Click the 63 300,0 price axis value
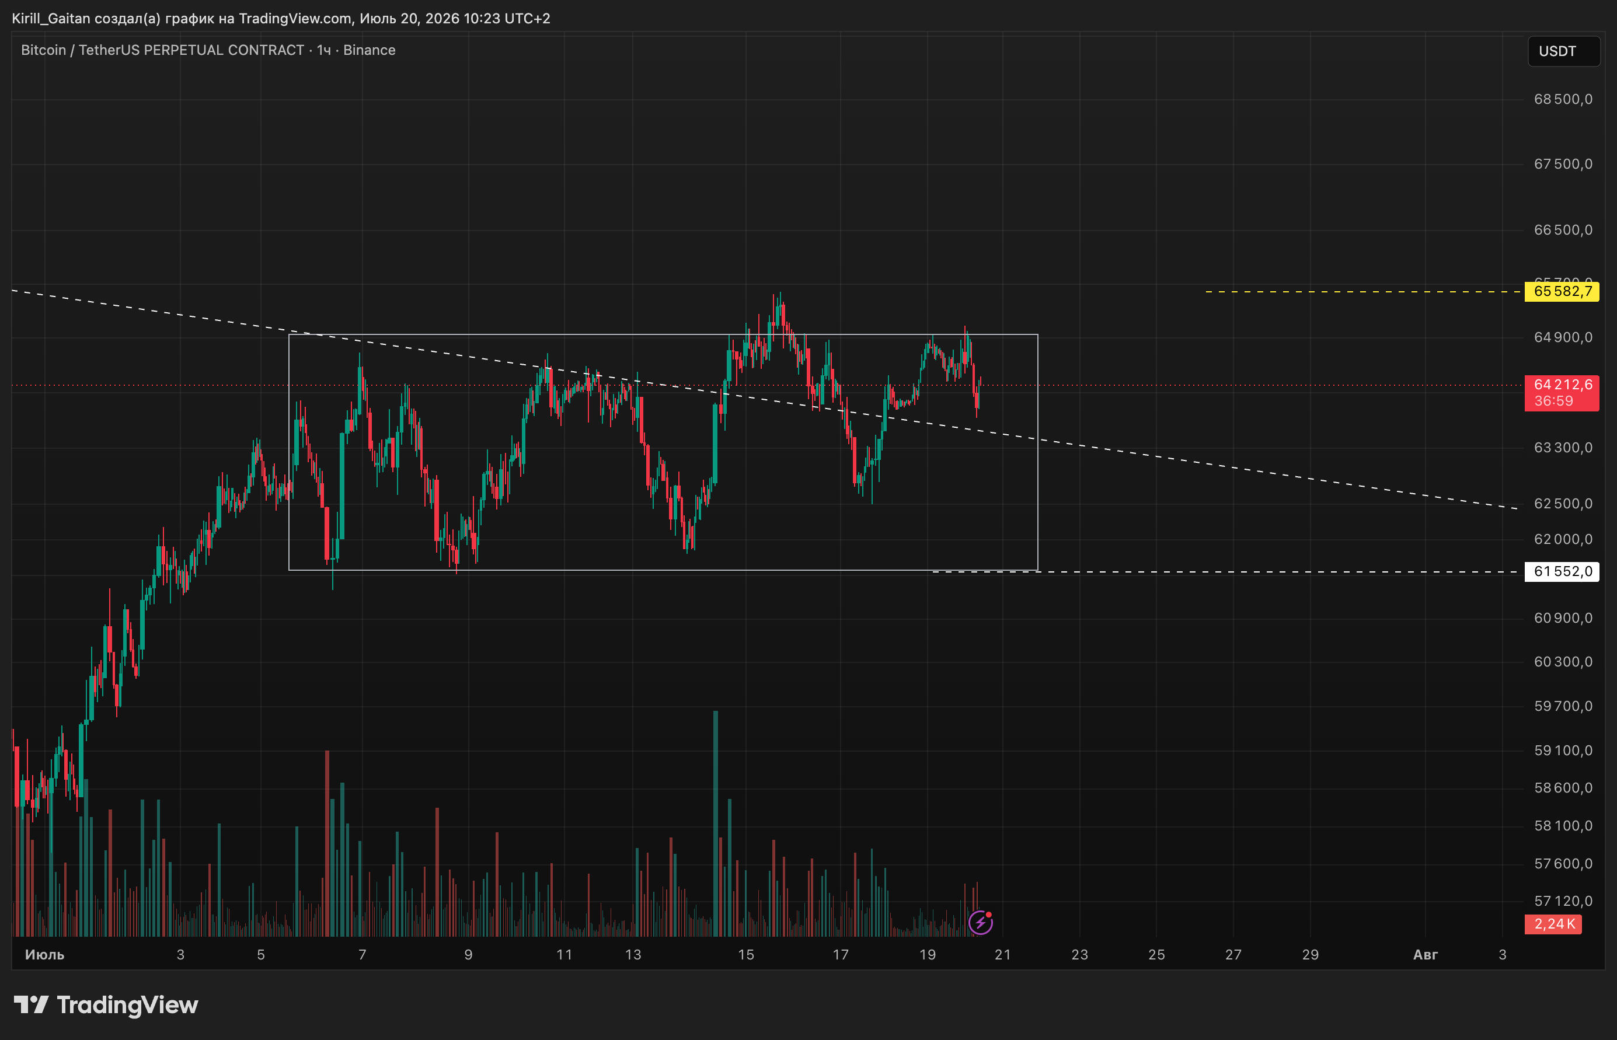The width and height of the screenshot is (1617, 1040). pos(1563,448)
